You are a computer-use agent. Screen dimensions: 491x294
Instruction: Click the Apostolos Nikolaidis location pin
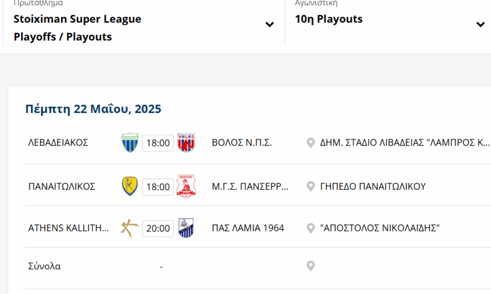click(311, 228)
